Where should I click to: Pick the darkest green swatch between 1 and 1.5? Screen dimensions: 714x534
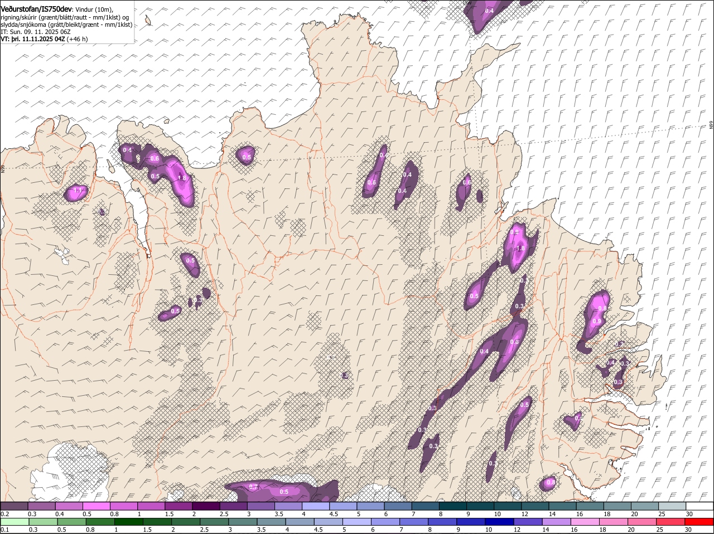(128, 522)
